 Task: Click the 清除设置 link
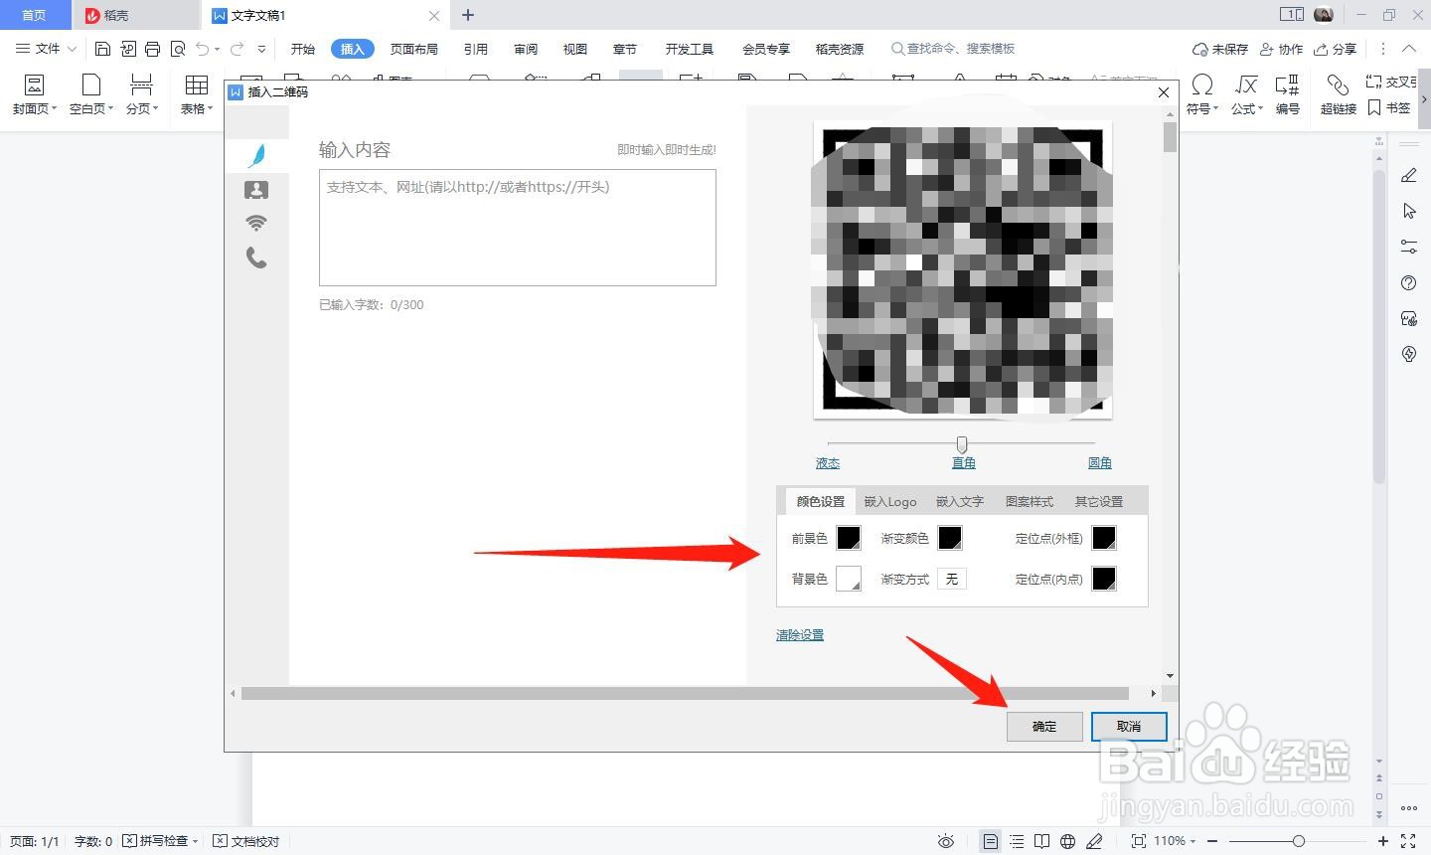coord(800,634)
